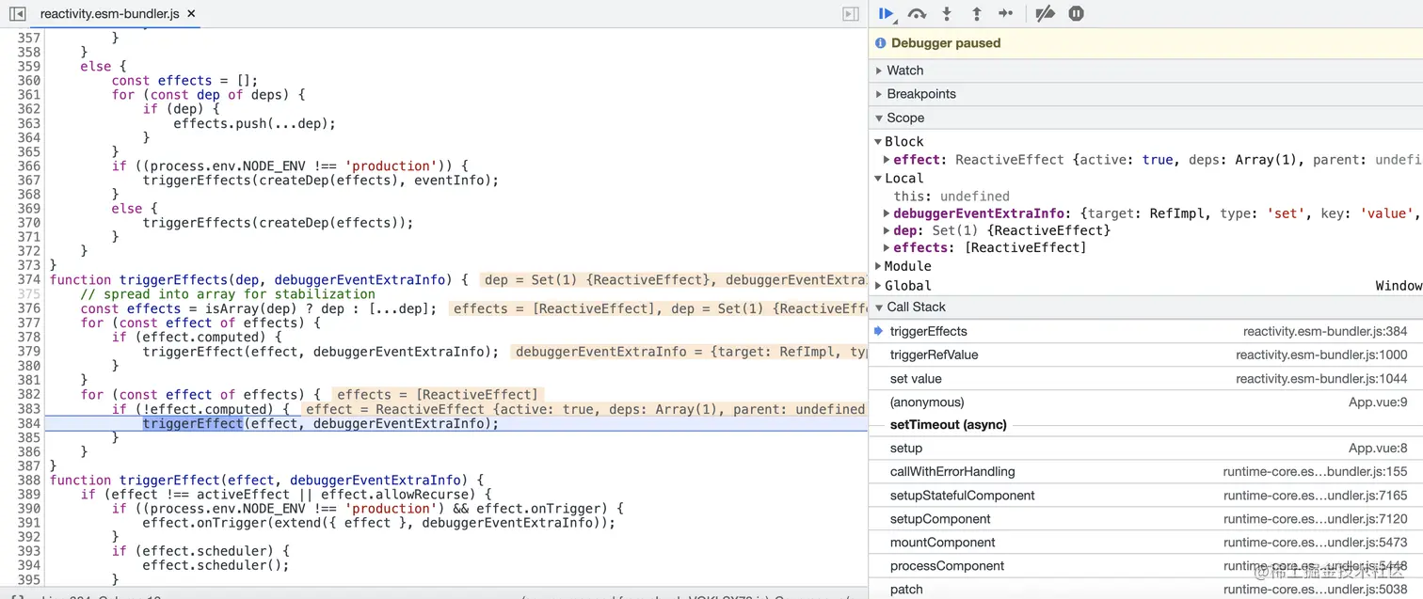
Task: Click 'effects.push(...dep);' on line 363
Action: [254, 123]
